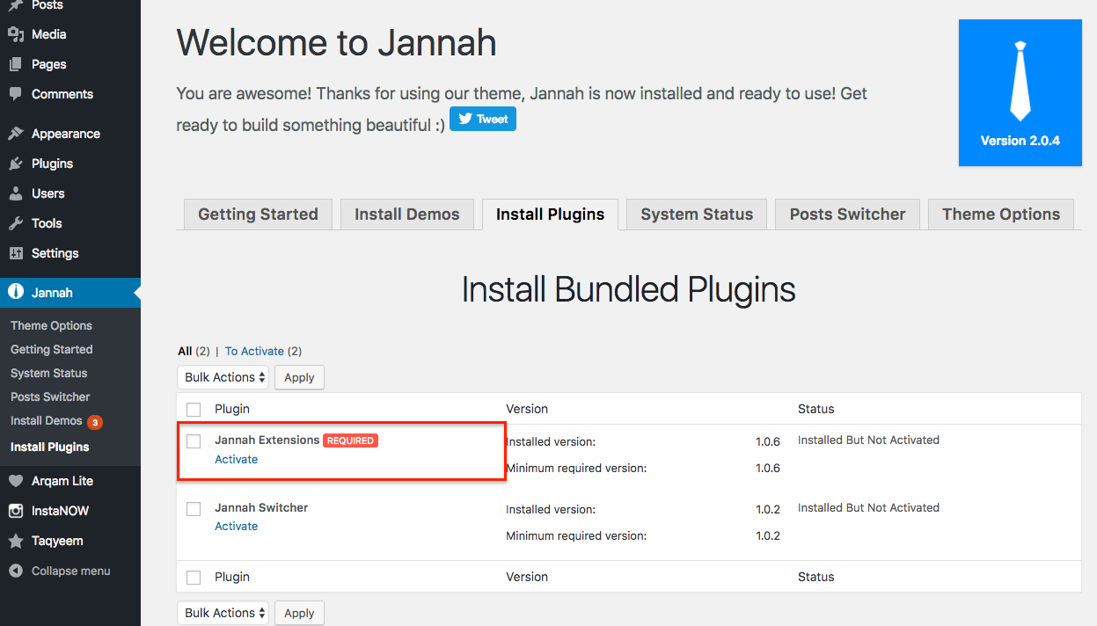The image size is (1097, 626).
Task: Click the Tweet button
Action: (483, 120)
